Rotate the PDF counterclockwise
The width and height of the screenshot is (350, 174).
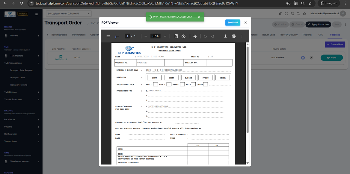[183, 36]
